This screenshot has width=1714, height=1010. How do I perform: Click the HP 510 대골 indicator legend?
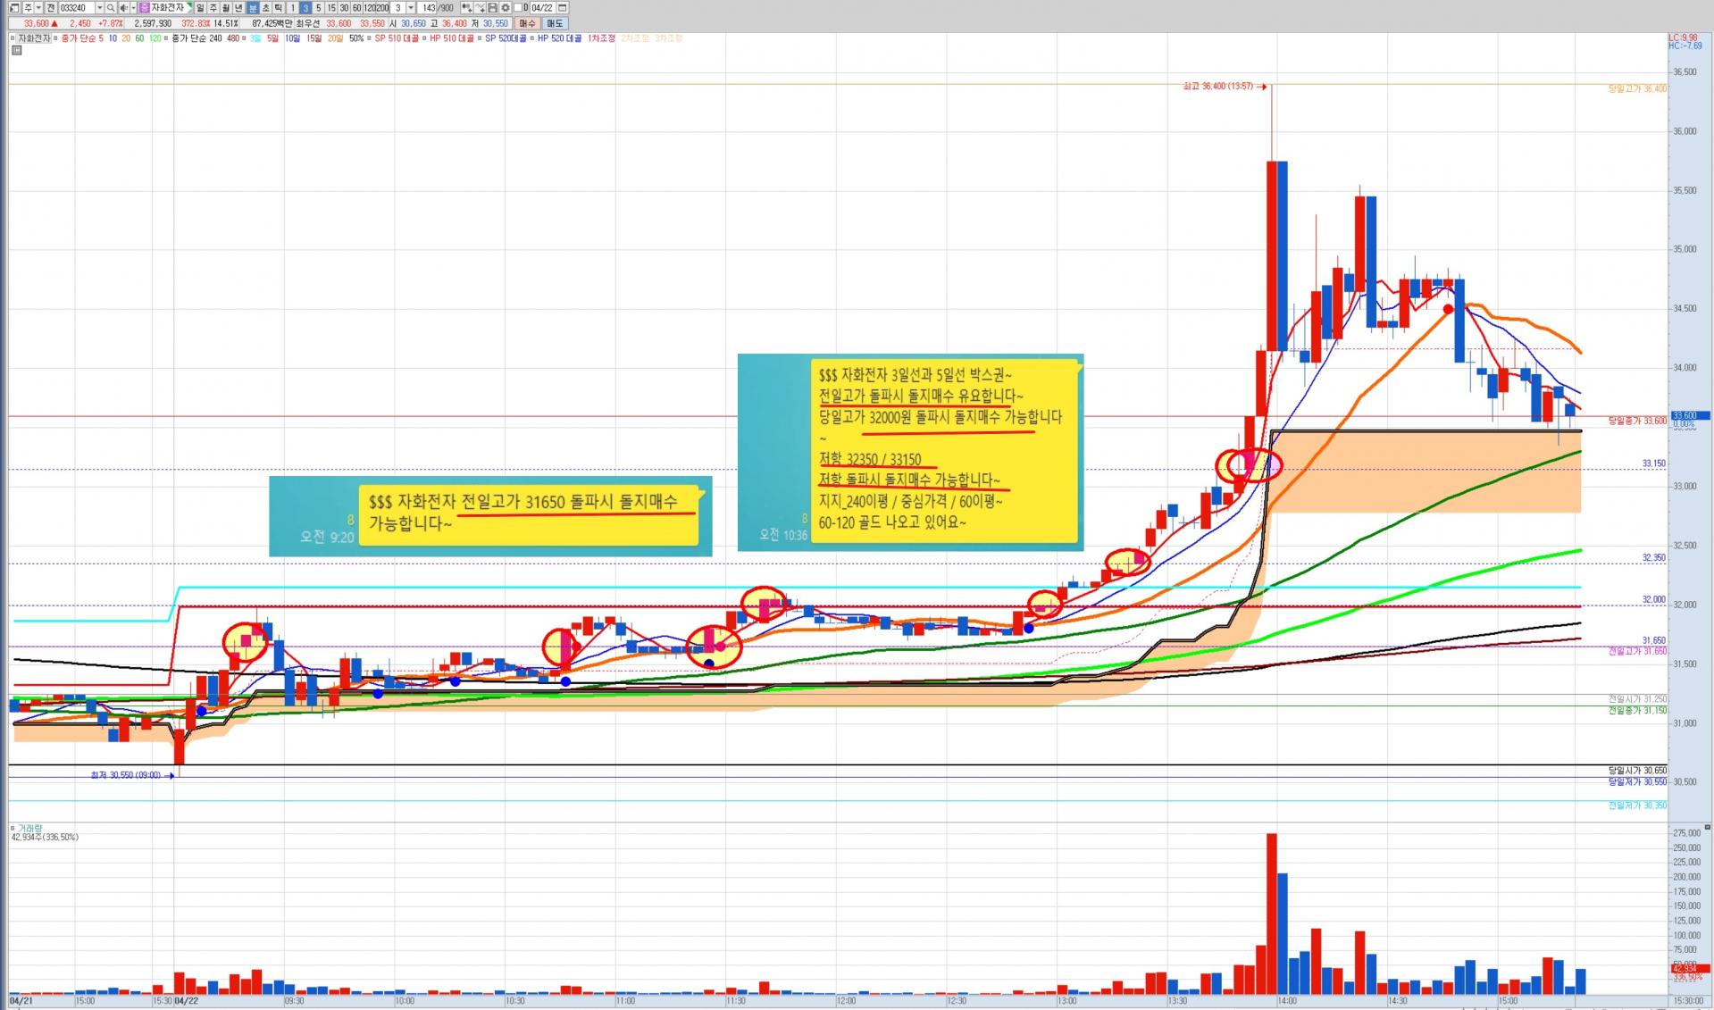(x=452, y=38)
